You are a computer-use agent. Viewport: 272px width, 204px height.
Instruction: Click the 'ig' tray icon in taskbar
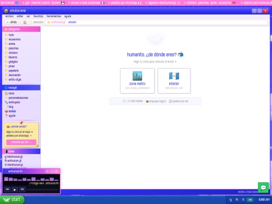[x=231, y=199]
